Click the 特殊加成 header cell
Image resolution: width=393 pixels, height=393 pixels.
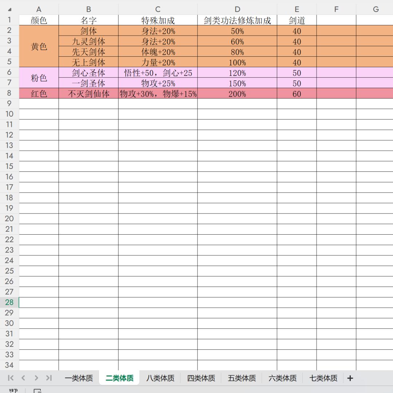click(158, 20)
